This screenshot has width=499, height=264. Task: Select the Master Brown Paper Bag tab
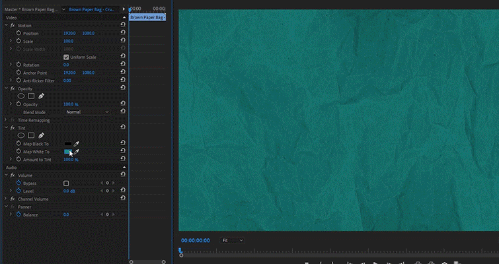coord(29,9)
